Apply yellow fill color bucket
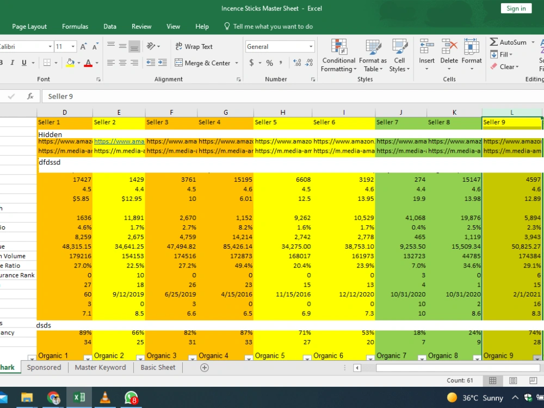This screenshot has width=544, height=408. (x=70, y=63)
